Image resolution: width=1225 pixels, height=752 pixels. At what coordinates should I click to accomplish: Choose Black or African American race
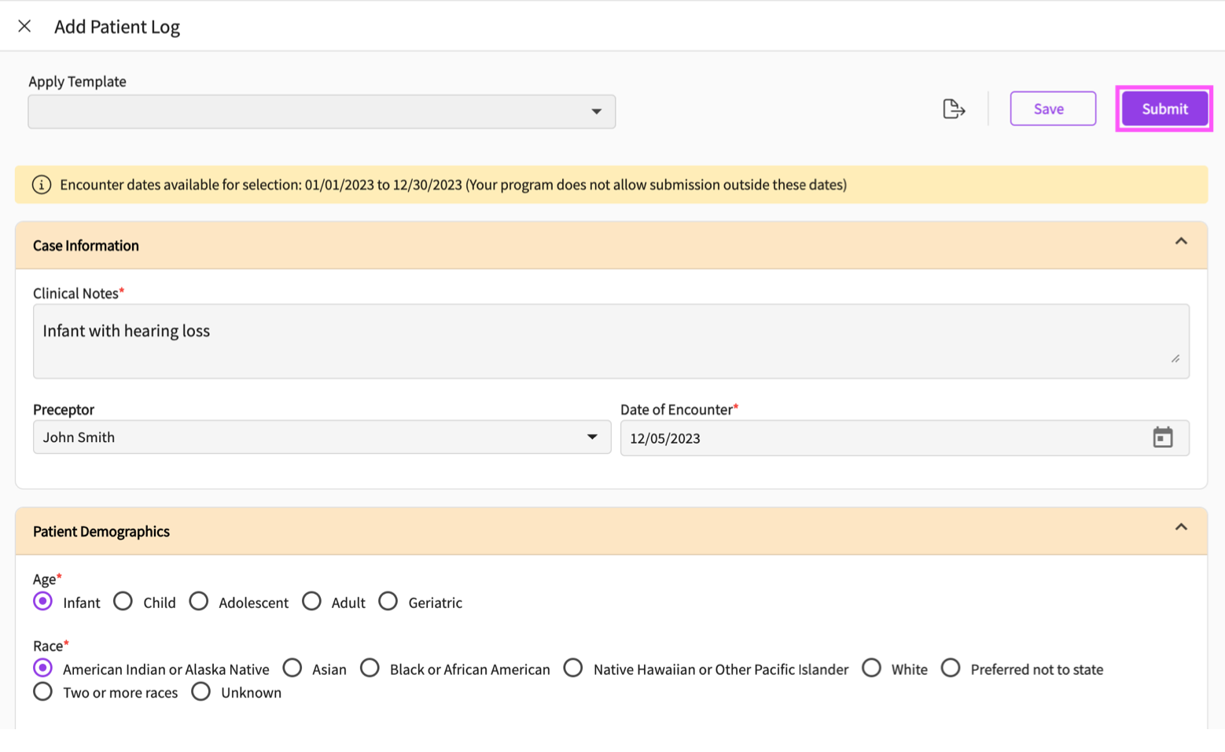coord(370,669)
